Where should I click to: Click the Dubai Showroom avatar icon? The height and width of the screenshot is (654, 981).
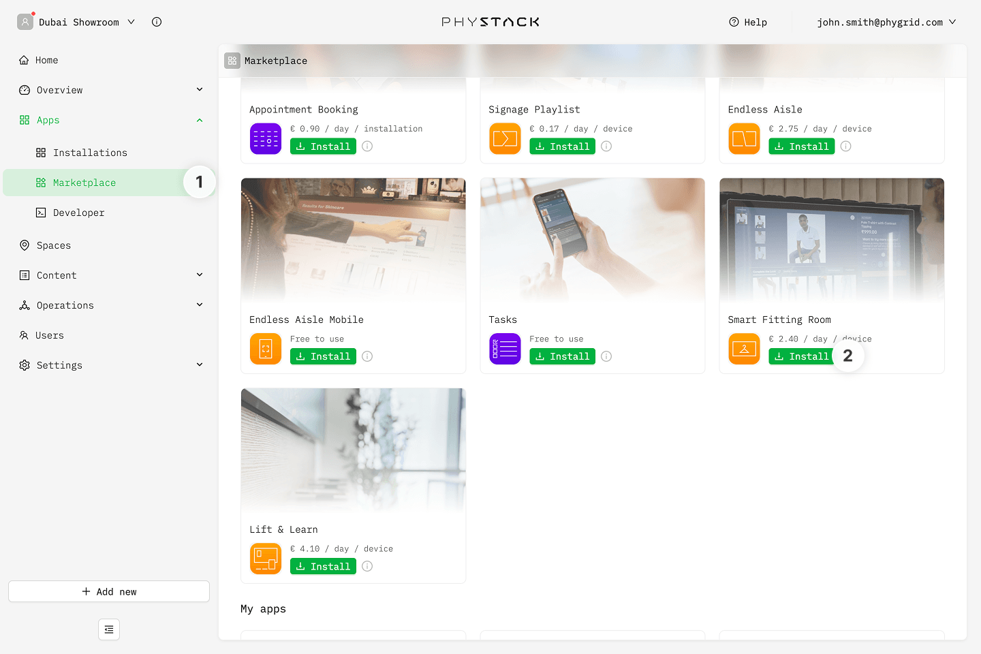pyautogui.click(x=25, y=22)
